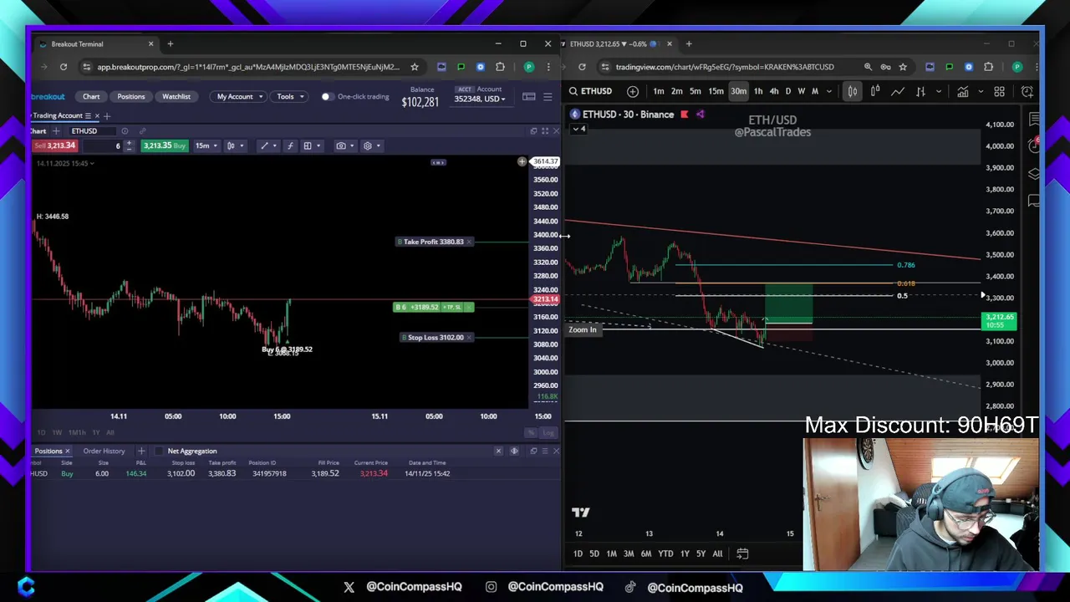This screenshot has height=602, width=1070.
Task: Maximize the Breakout chart panel
Action: coord(545,131)
